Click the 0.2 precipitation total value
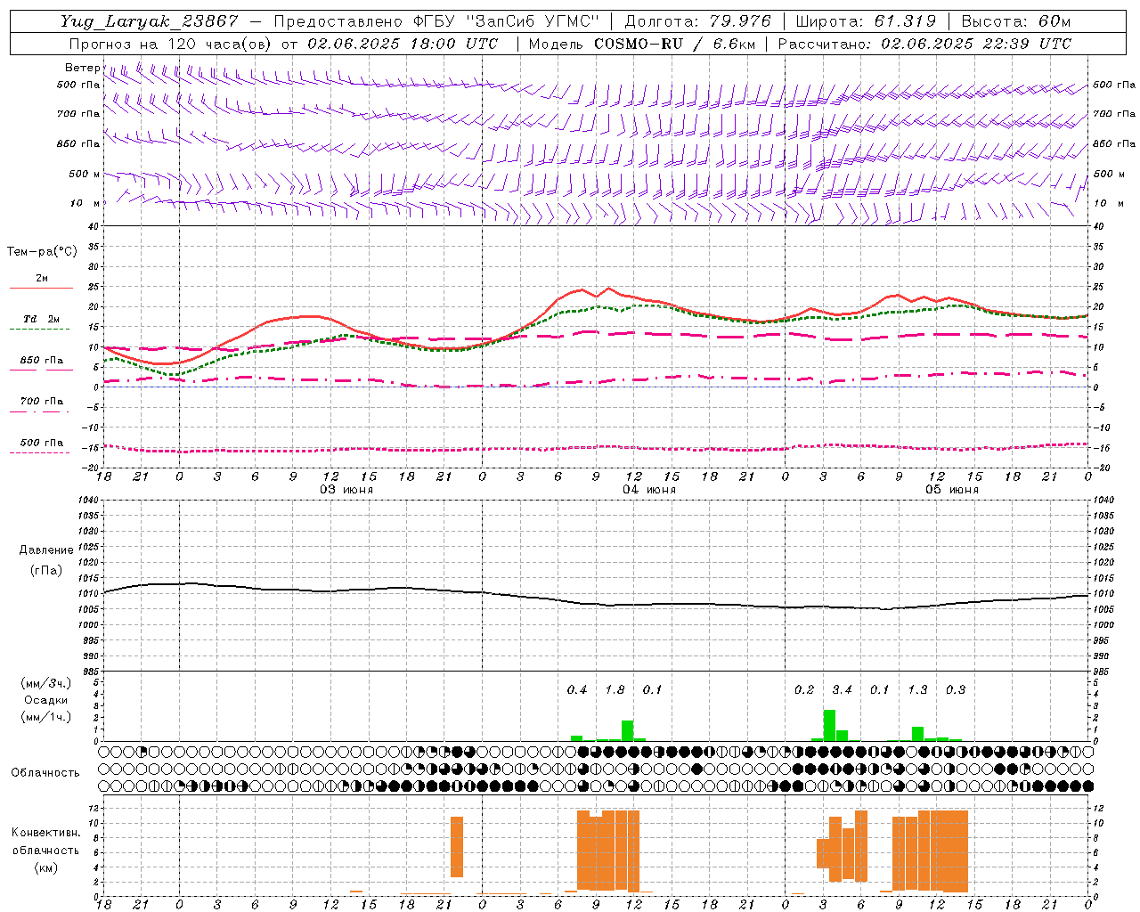This screenshot has height=912, width=1140. click(x=804, y=690)
